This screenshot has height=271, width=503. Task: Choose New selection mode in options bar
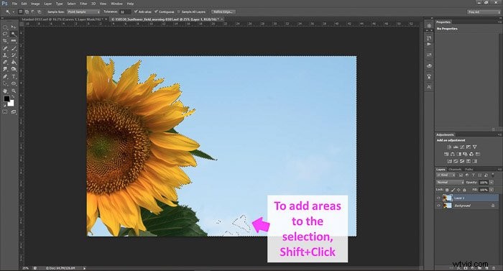point(21,12)
